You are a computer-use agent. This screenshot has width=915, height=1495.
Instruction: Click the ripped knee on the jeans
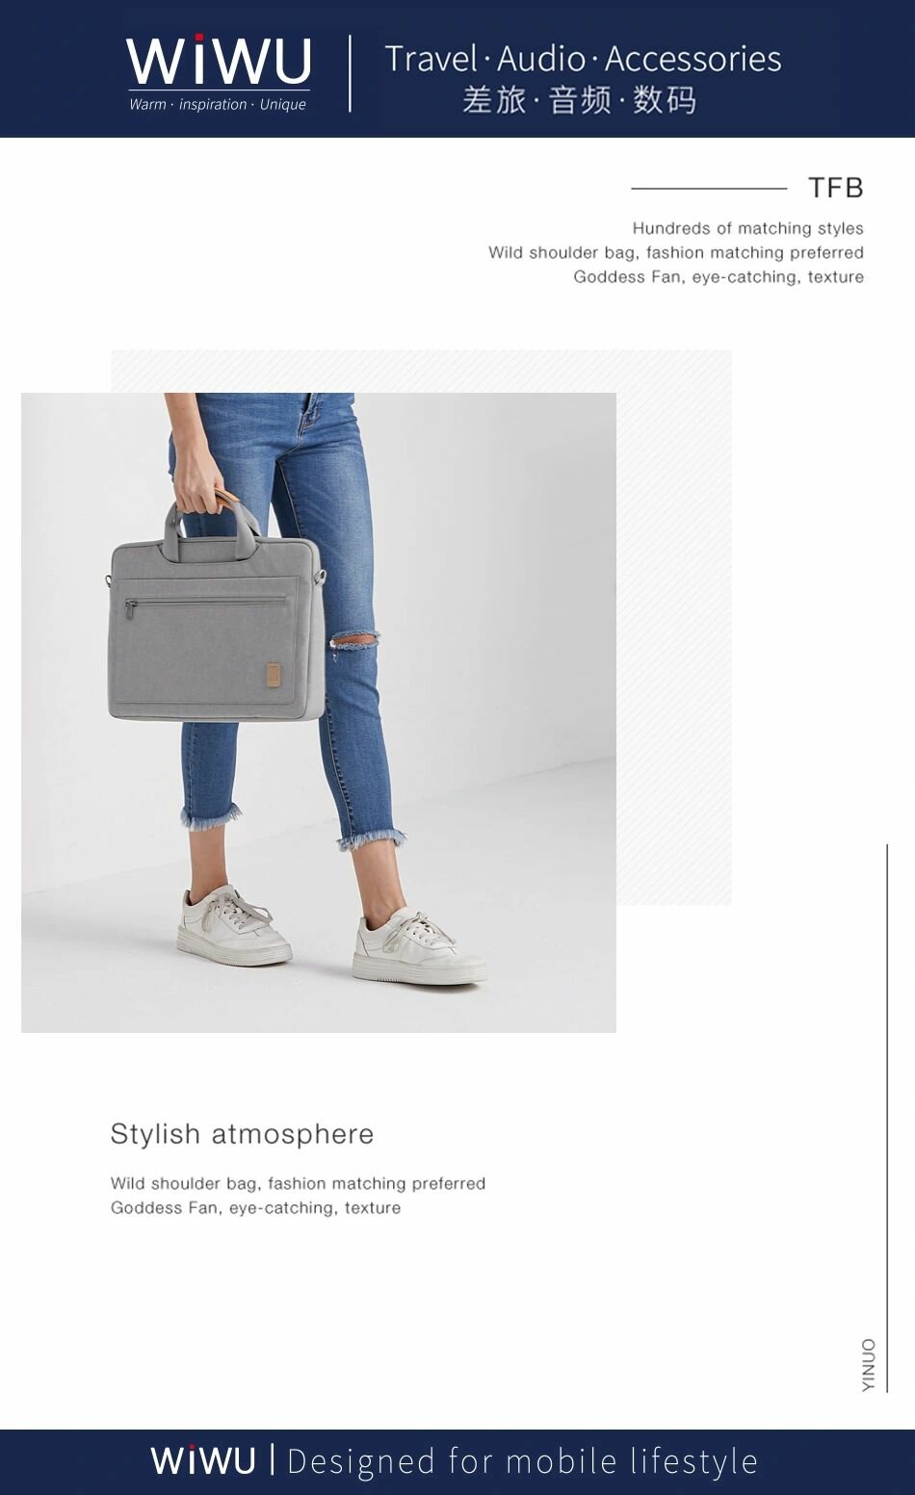(x=354, y=641)
